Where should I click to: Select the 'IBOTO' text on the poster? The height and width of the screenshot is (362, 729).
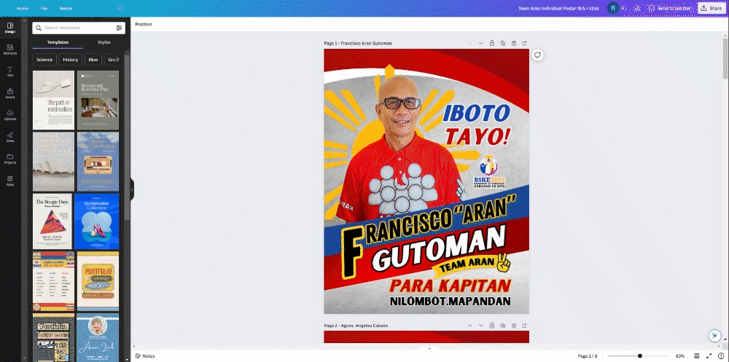(476, 113)
